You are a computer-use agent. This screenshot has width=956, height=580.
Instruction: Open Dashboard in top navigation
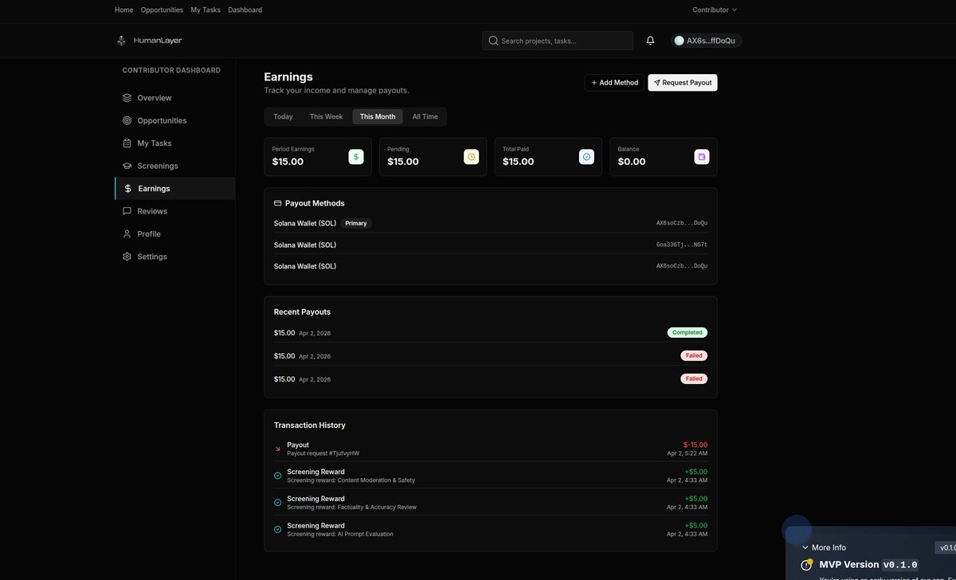pyautogui.click(x=245, y=10)
